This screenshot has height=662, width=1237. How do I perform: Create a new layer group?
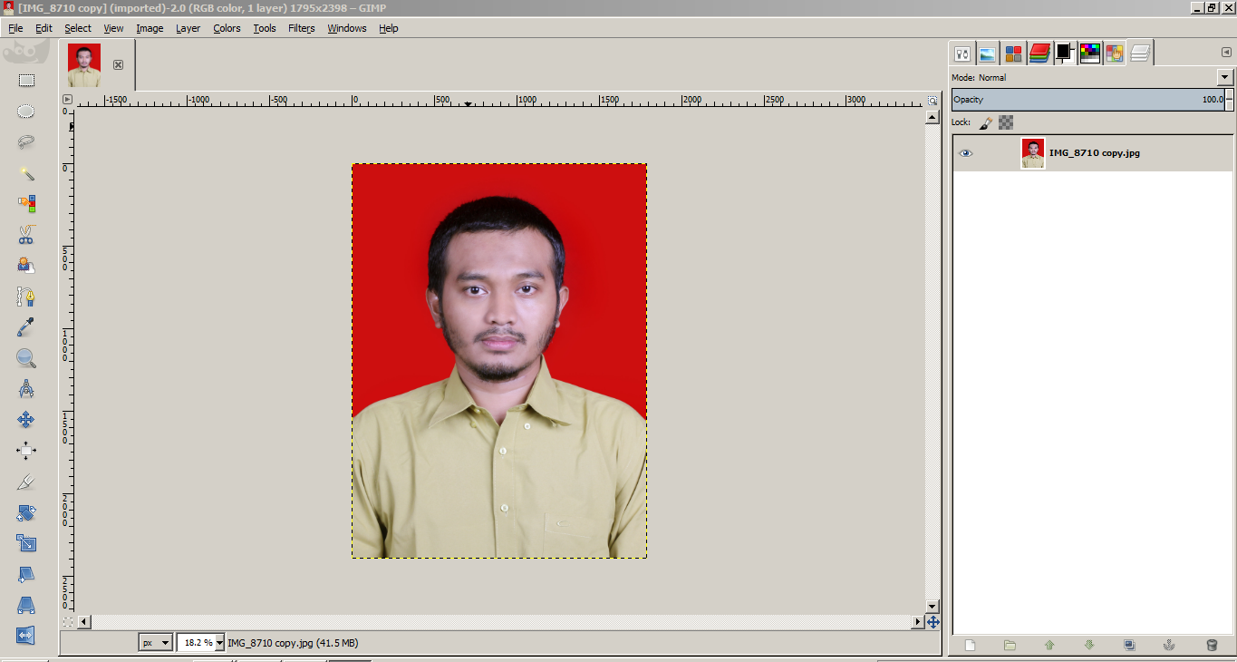tap(1010, 646)
